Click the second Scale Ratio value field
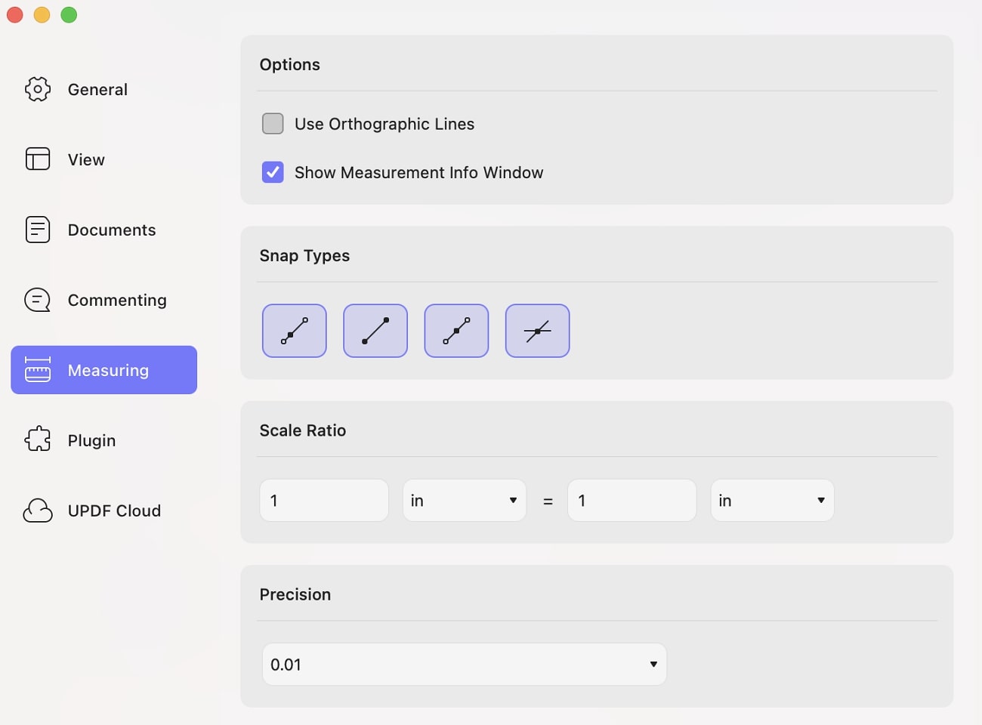The width and height of the screenshot is (982, 725). coord(632,500)
